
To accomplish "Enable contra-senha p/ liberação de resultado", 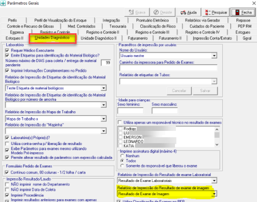I will click(7, 144).
